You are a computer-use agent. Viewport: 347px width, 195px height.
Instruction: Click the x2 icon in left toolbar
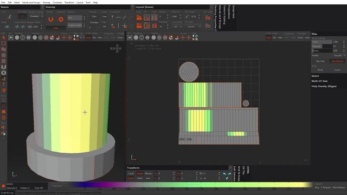(x=4, y=79)
